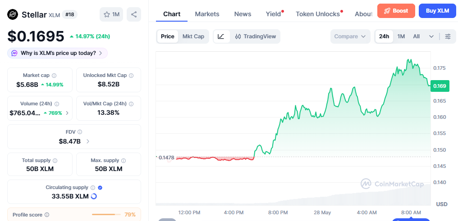Image resolution: width=458 pixels, height=221 pixels.
Task: Click the 0.169 current price label
Action: pos(440,86)
